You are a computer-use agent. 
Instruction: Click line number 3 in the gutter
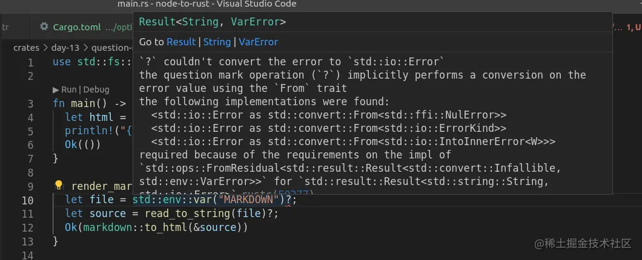pyautogui.click(x=31, y=103)
